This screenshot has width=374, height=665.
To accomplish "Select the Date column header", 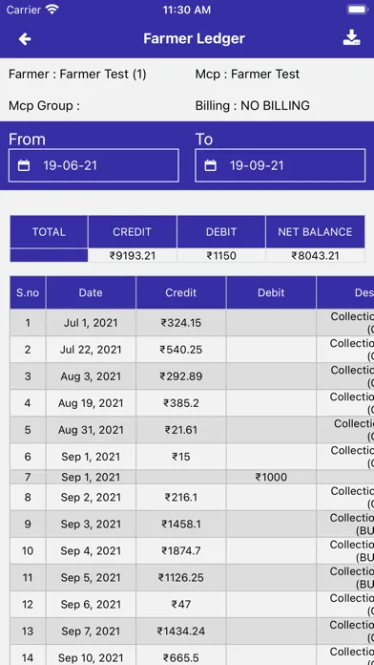I will tap(91, 292).
